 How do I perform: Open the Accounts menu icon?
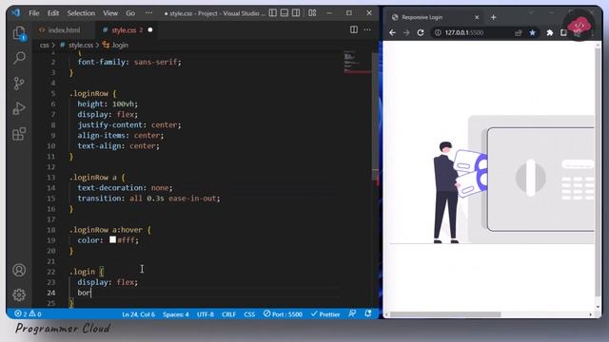[19, 270]
